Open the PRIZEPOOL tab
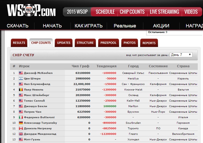This screenshot has width=203, height=143. 109,43
